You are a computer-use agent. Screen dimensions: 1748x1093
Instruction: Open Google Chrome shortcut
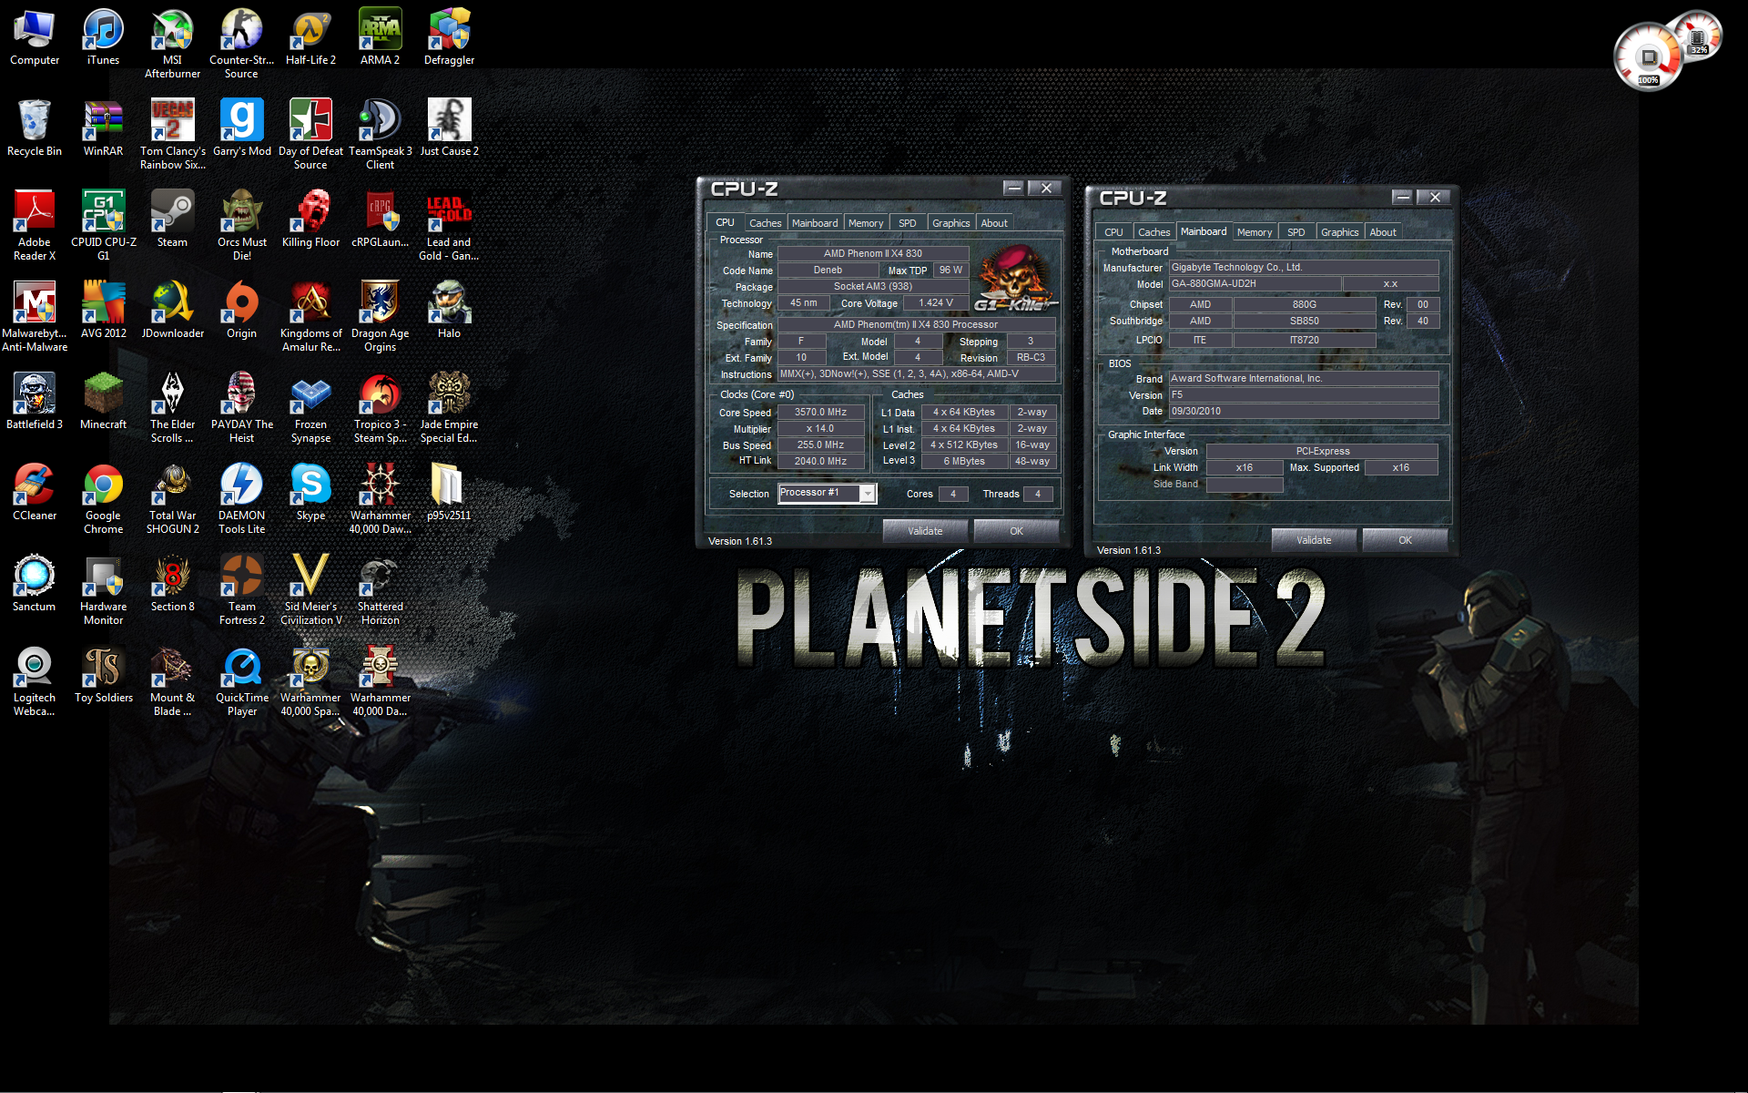tap(103, 499)
